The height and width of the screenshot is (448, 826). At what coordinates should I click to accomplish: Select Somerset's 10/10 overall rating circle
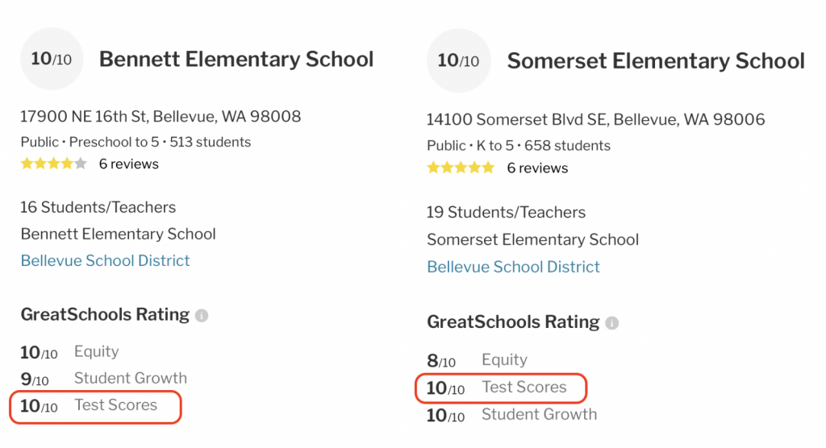pos(458,60)
